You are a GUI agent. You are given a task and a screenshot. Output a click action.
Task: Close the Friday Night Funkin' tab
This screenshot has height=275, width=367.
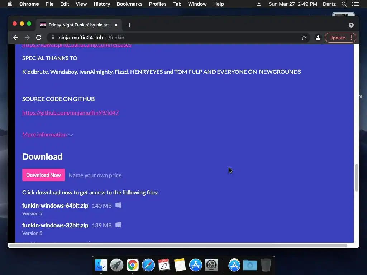[x=116, y=25]
